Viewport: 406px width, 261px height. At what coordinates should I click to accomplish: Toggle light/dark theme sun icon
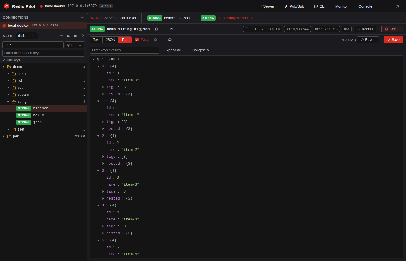398,6
